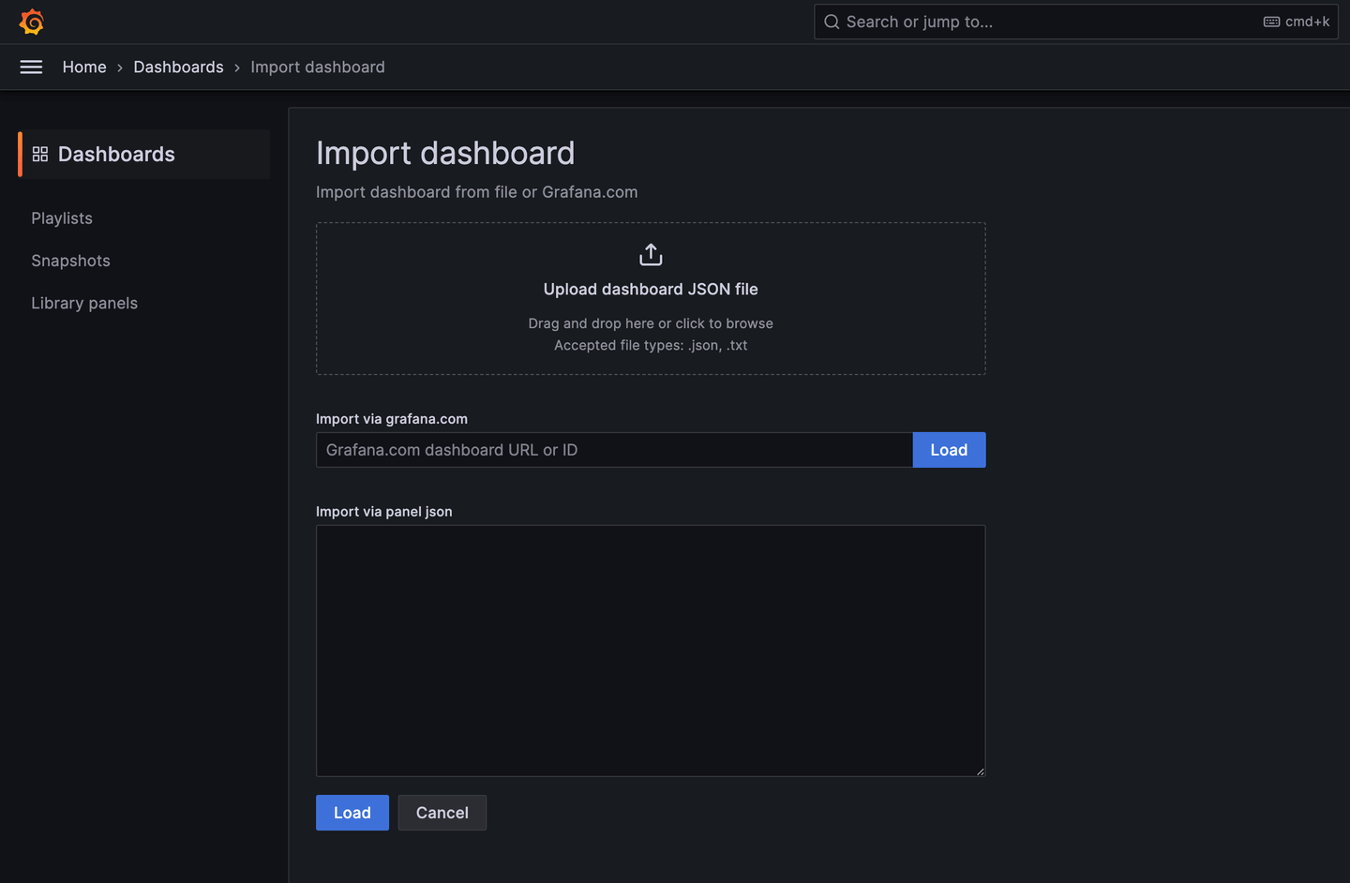Click the Search or jump to bar
This screenshot has width=1350, height=883.
click(1031, 21)
